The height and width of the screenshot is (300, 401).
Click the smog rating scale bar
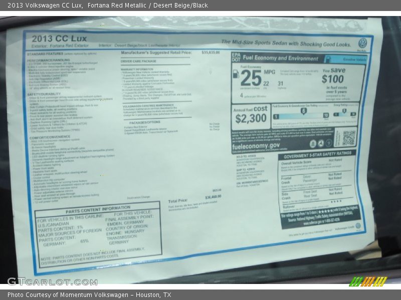344,114
